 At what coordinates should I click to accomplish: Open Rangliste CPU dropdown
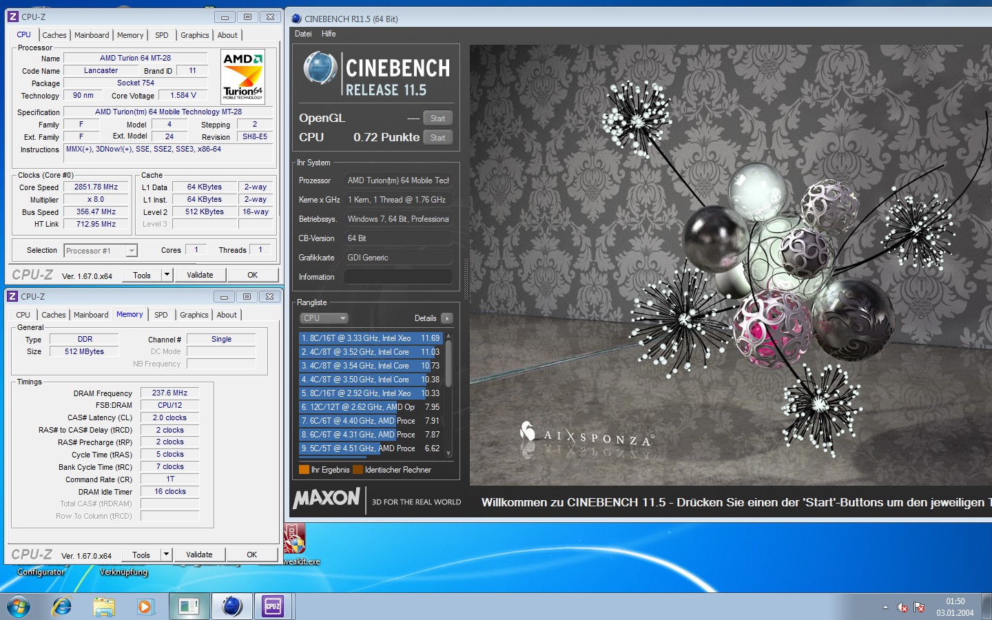pyautogui.click(x=324, y=318)
